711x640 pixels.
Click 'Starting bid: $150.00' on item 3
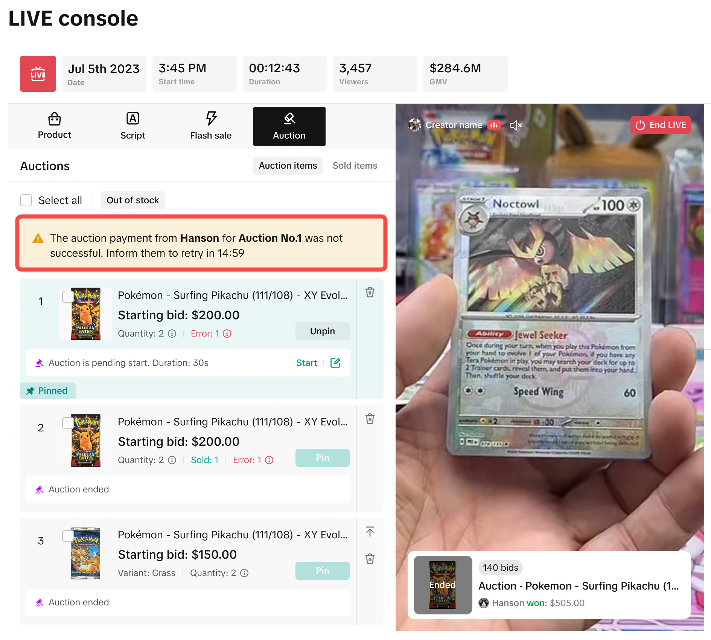pos(177,555)
